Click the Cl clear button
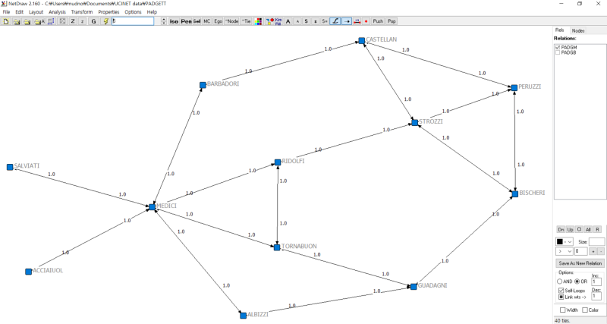Screen dimensions: 607x324 click(579, 230)
